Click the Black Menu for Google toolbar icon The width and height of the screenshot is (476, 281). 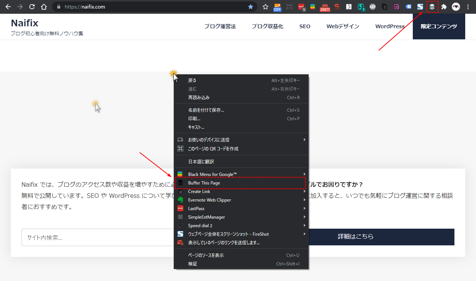pyautogui.click(x=313, y=7)
